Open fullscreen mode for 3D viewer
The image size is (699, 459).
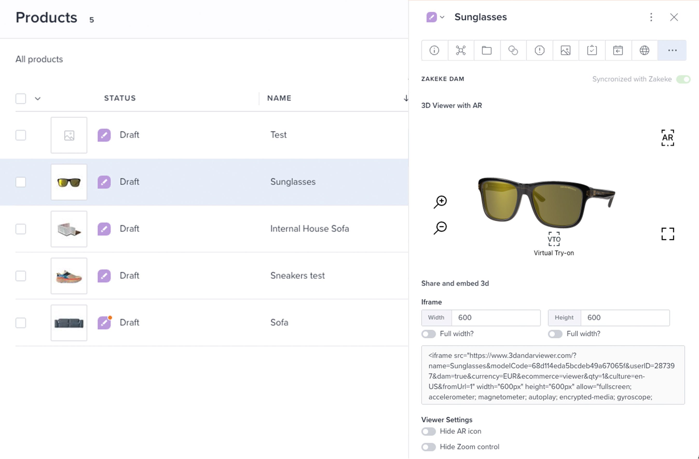pyautogui.click(x=667, y=234)
